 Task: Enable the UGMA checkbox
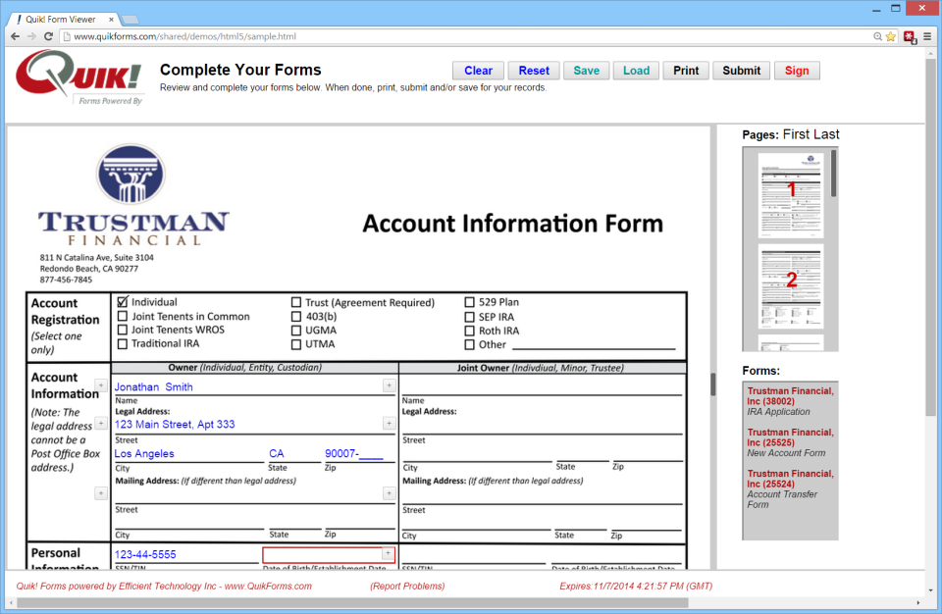pyautogui.click(x=296, y=331)
